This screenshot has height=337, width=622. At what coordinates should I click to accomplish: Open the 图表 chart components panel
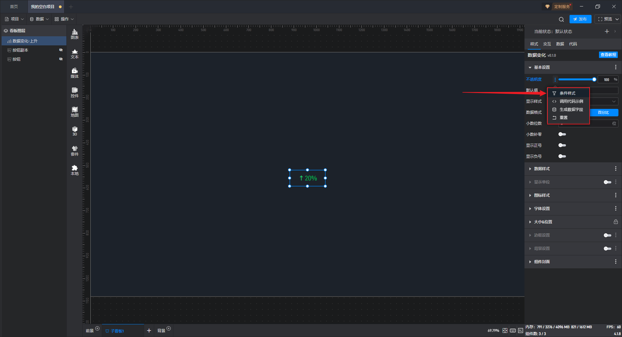pyautogui.click(x=75, y=34)
